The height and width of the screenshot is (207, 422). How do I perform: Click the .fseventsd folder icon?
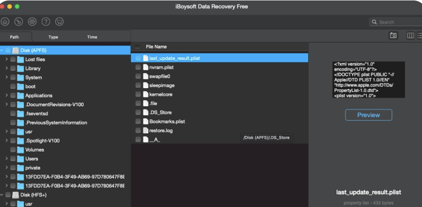[x=21, y=113]
